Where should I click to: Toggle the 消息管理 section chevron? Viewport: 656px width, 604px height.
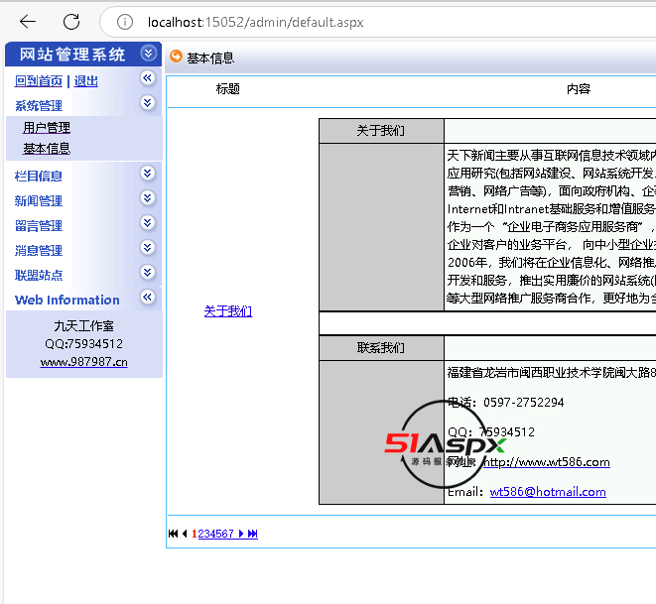pos(148,248)
